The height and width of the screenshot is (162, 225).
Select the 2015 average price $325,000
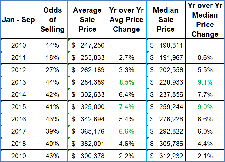point(88,107)
